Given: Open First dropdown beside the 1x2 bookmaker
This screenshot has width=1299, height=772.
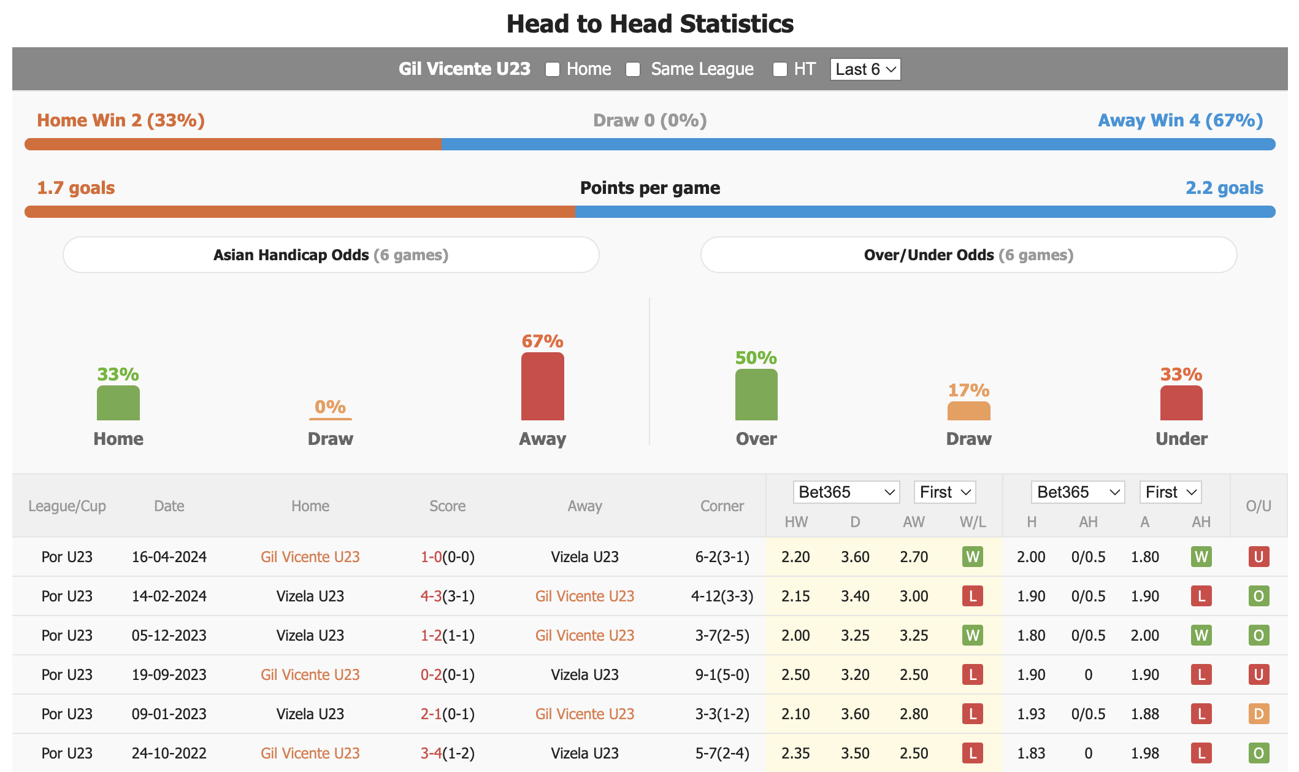Looking at the screenshot, I should [x=945, y=492].
